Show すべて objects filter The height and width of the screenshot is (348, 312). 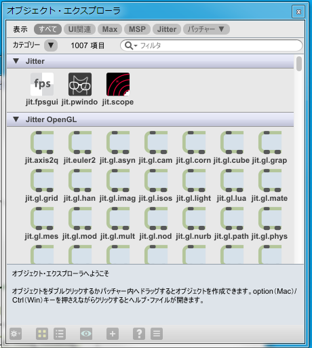[x=47, y=29]
